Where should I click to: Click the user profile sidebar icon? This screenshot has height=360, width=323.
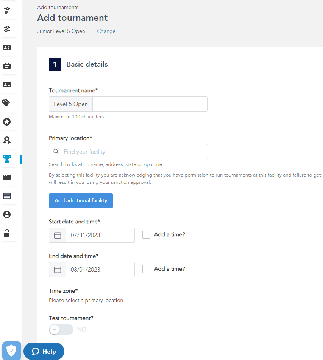(x=7, y=214)
